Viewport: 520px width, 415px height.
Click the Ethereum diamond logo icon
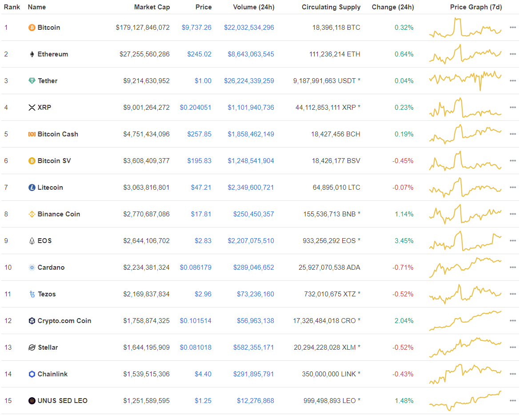point(32,54)
